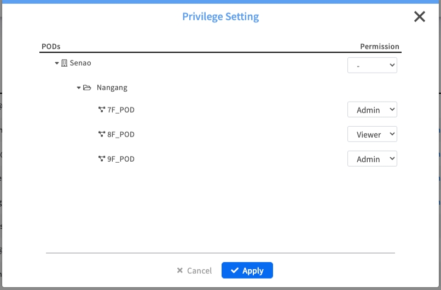441x290 pixels.
Task: Select the 9F_POD tree item label
Action: click(x=121, y=159)
